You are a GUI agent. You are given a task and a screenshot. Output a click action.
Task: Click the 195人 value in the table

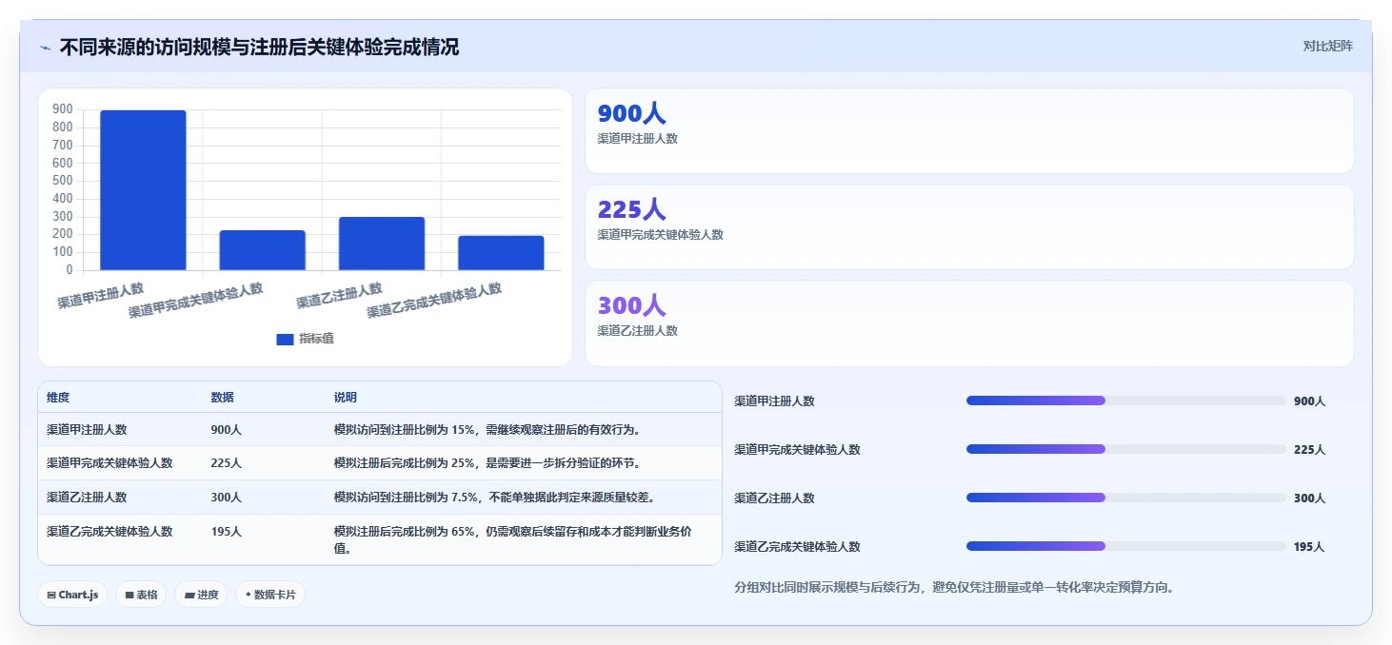tap(226, 532)
